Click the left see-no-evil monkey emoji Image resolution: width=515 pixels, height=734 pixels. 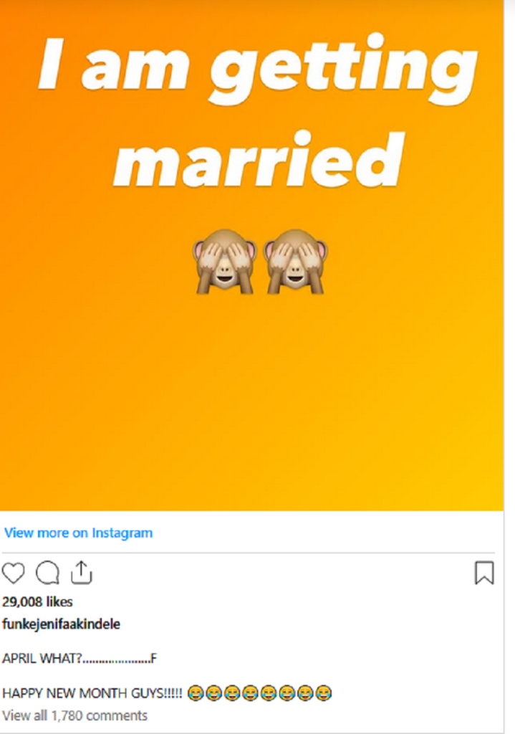(225, 261)
